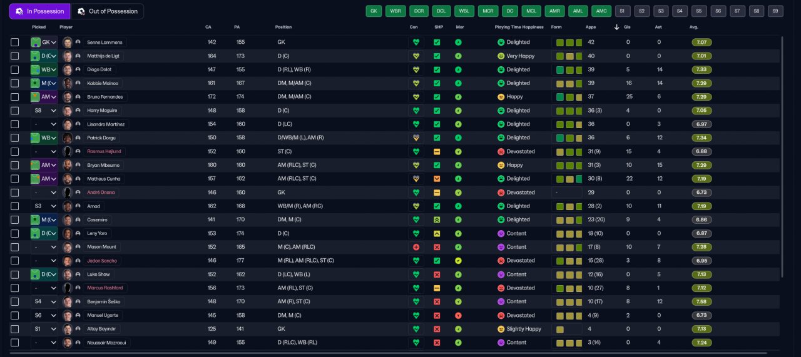Image resolution: width=801 pixels, height=357 pixels.
Task: Click Patrick Dorgu's condition heart icon
Action: (x=416, y=138)
